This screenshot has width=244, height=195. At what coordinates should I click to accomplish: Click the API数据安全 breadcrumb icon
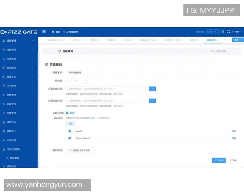coord(64,32)
